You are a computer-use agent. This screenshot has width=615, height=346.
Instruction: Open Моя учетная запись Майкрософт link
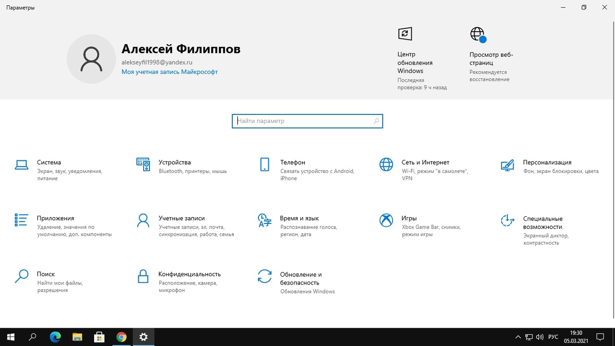[x=170, y=72]
